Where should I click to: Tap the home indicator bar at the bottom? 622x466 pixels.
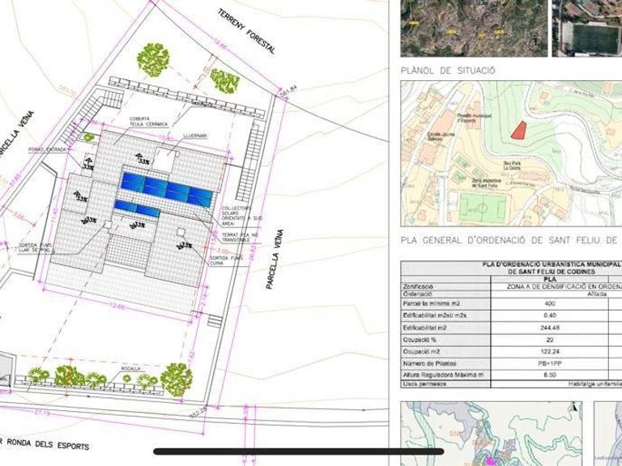(x=298, y=451)
